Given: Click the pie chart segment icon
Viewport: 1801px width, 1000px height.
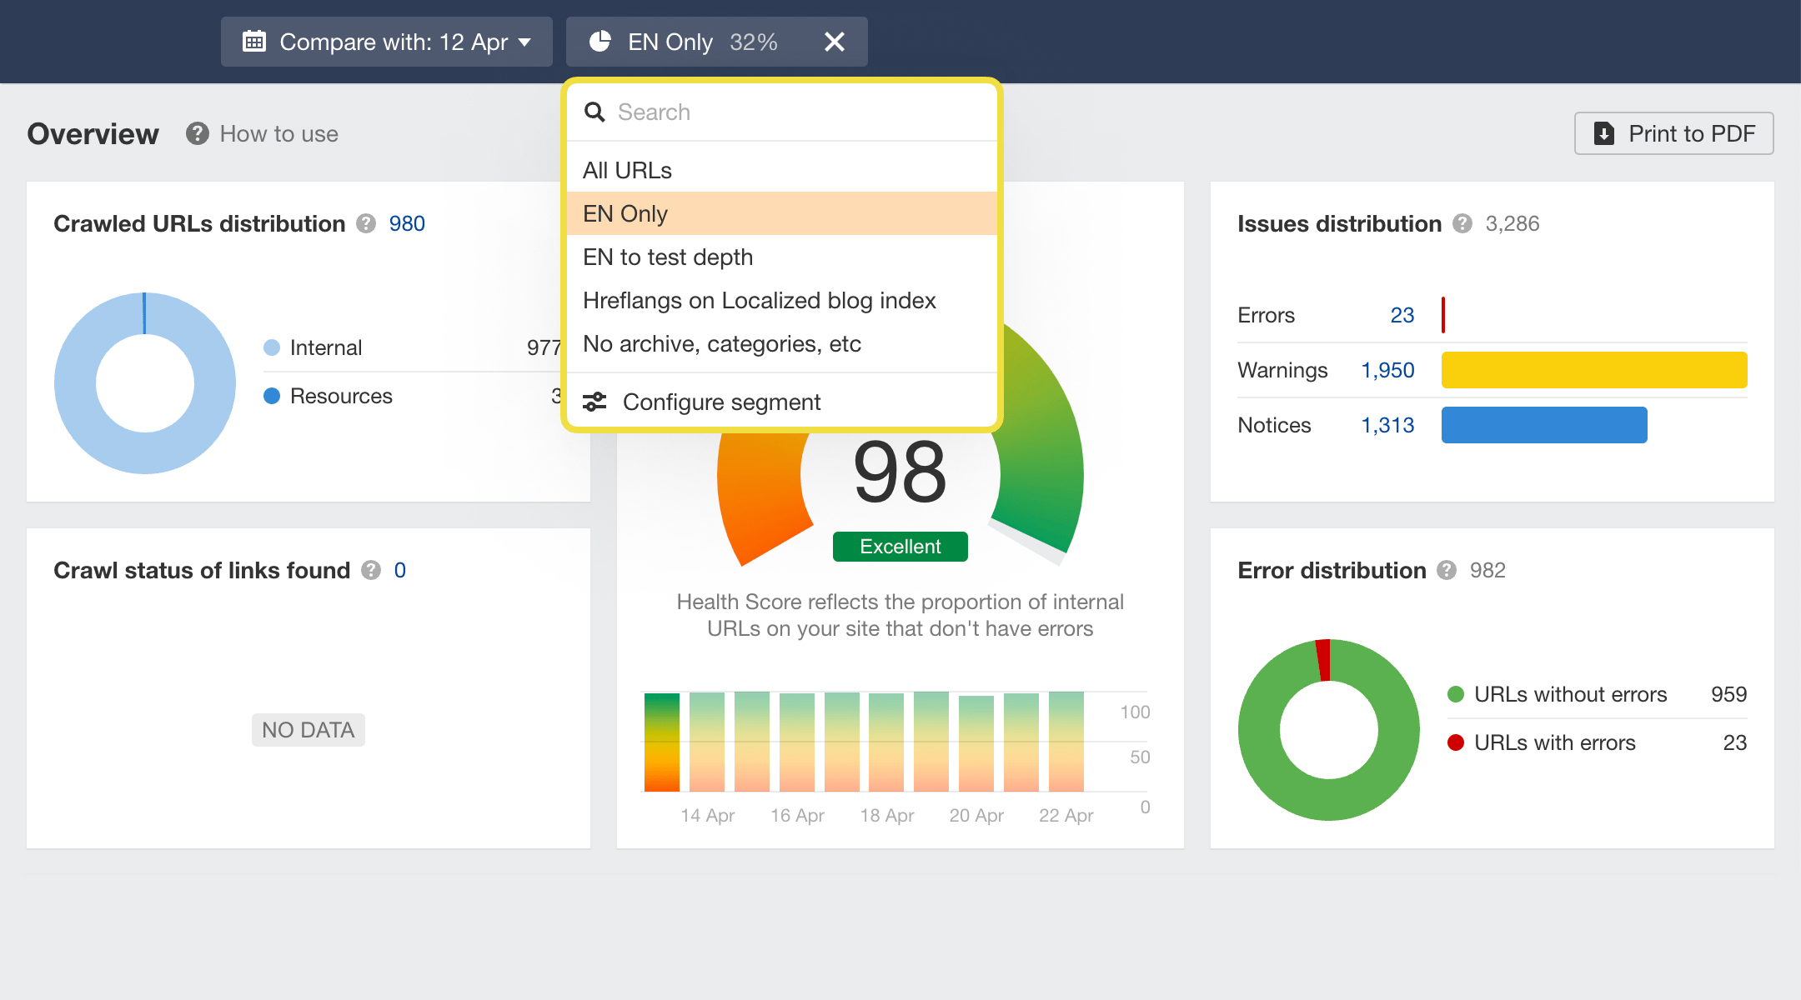Looking at the screenshot, I should [x=600, y=42].
